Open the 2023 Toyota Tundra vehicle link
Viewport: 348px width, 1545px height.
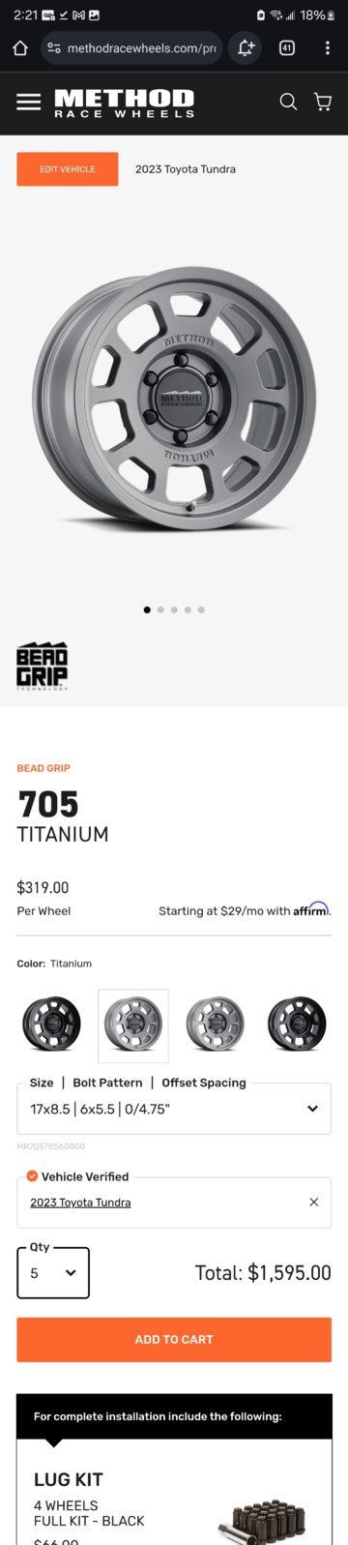80,1203
